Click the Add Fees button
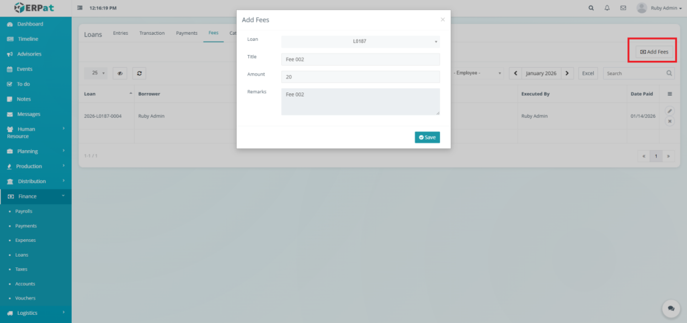The height and width of the screenshot is (323, 687). [x=654, y=52]
